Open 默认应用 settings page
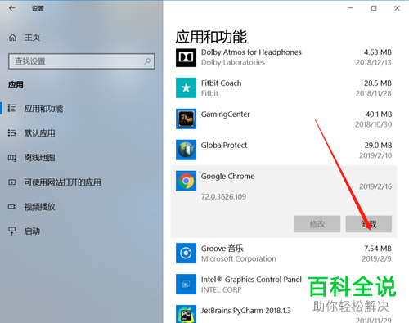 pyautogui.click(x=39, y=133)
